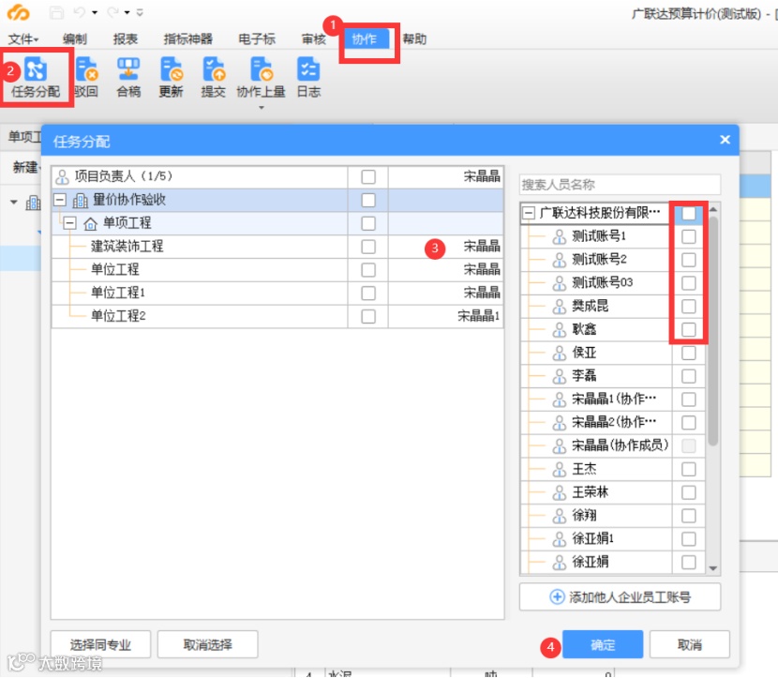Click the person icon beside 樊成昆
This screenshot has height=678, width=778.
[x=560, y=307]
